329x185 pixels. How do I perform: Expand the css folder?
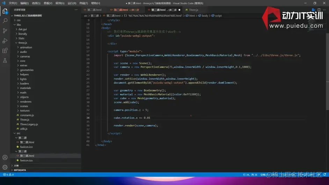pos(19,20)
